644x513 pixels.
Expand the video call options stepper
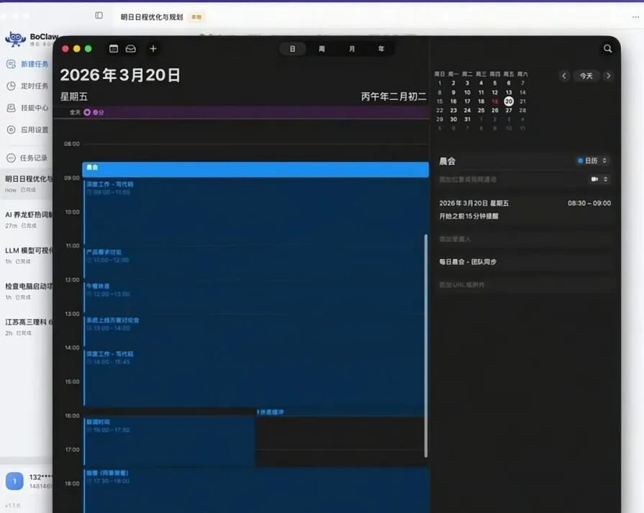[x=606, y=179]
